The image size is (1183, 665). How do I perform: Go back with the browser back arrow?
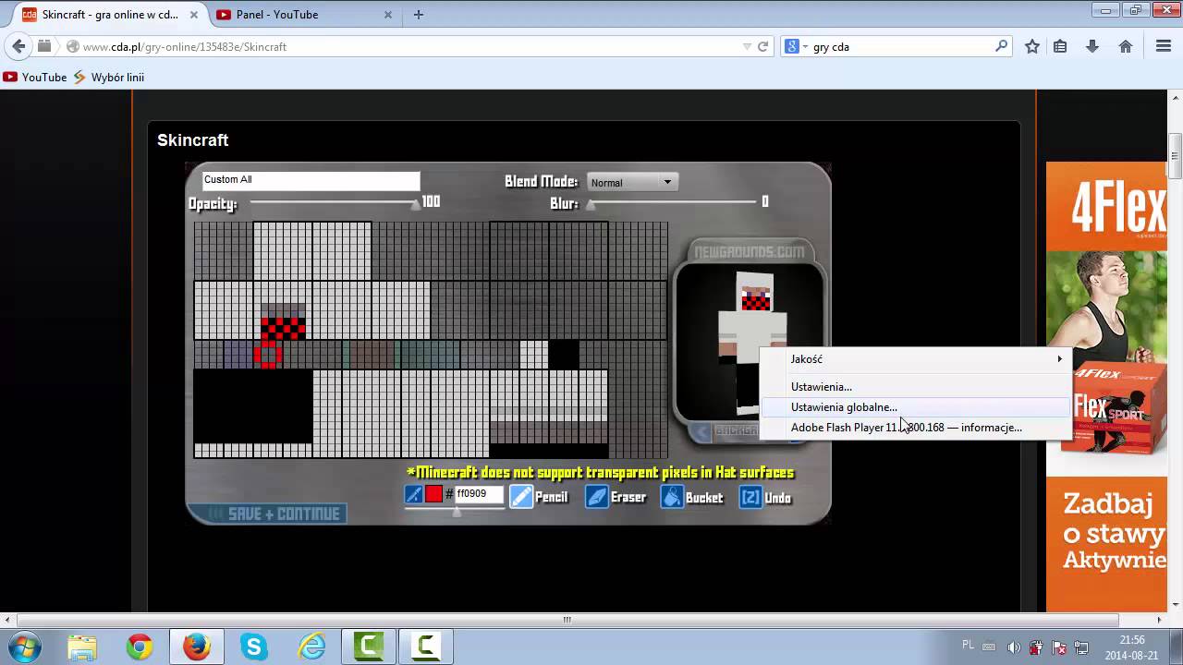point(18,46)
